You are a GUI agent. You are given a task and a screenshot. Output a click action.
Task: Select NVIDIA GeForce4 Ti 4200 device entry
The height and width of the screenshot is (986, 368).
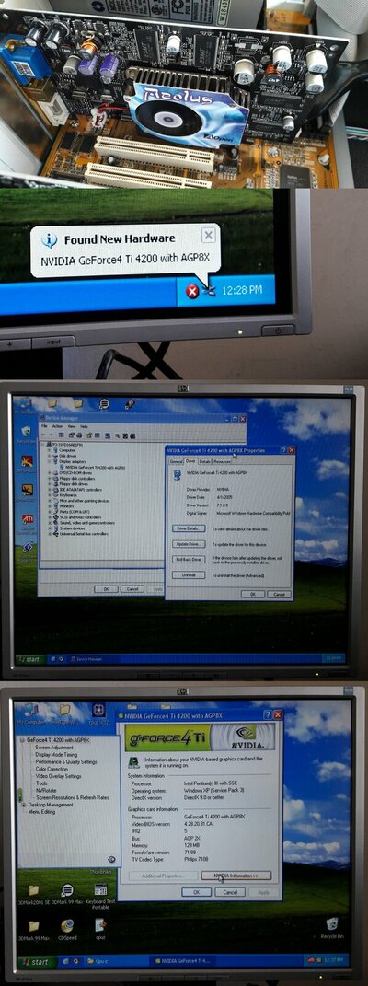(95, 467)
